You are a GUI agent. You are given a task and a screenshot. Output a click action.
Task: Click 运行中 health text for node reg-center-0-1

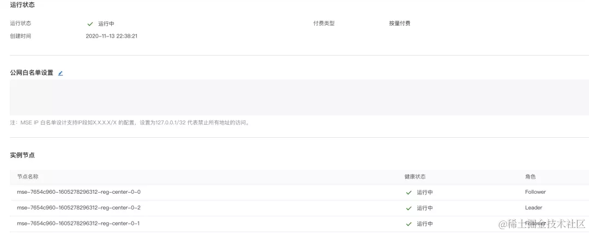tap(425, 224)
